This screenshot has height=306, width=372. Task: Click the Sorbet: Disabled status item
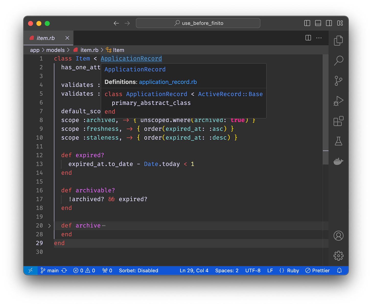coord(138,270)
